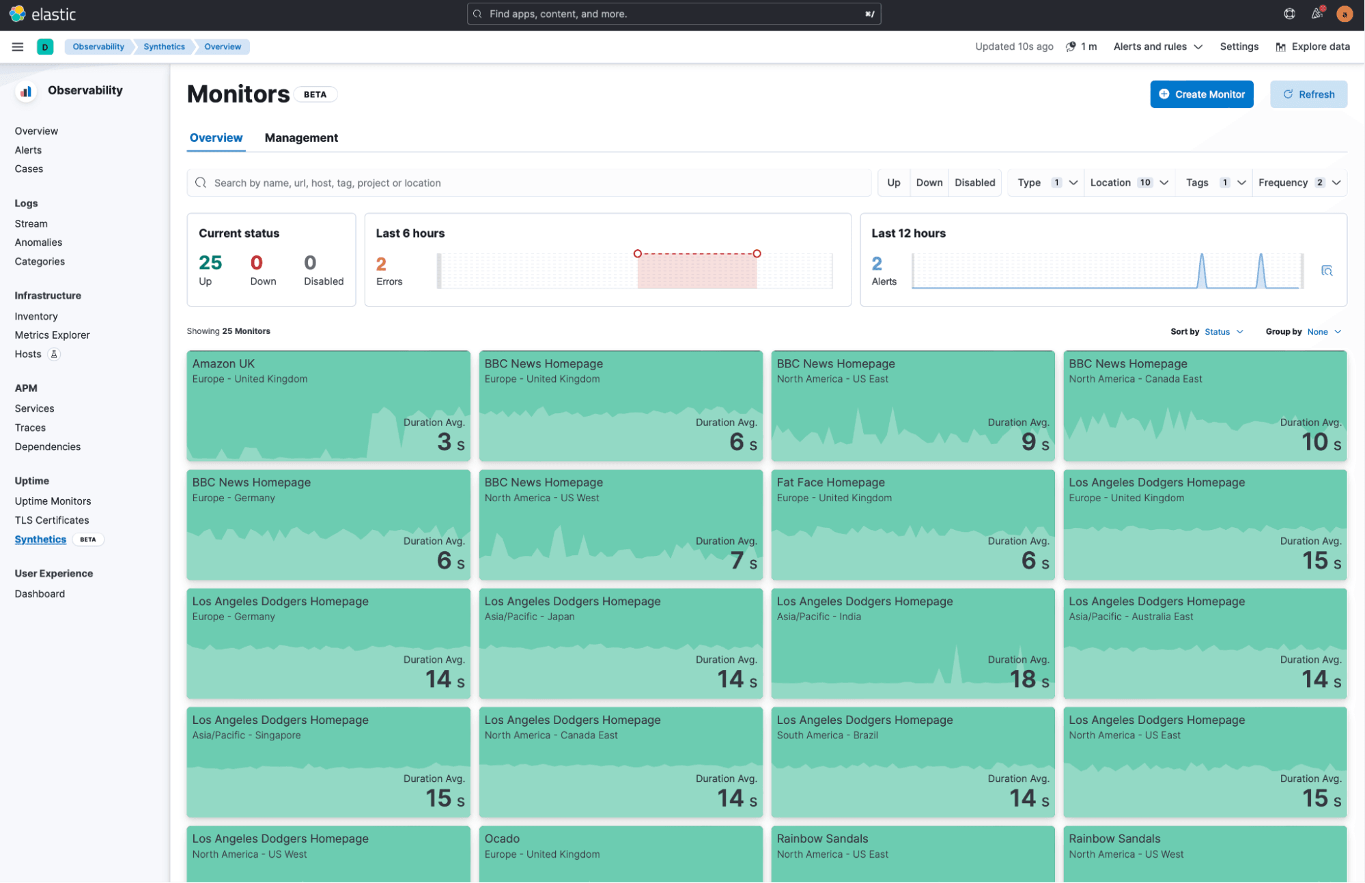Open the user avatar menu
This screenshot has width=1365, height=883.
pyautogui.click(x=1343, y=14)
